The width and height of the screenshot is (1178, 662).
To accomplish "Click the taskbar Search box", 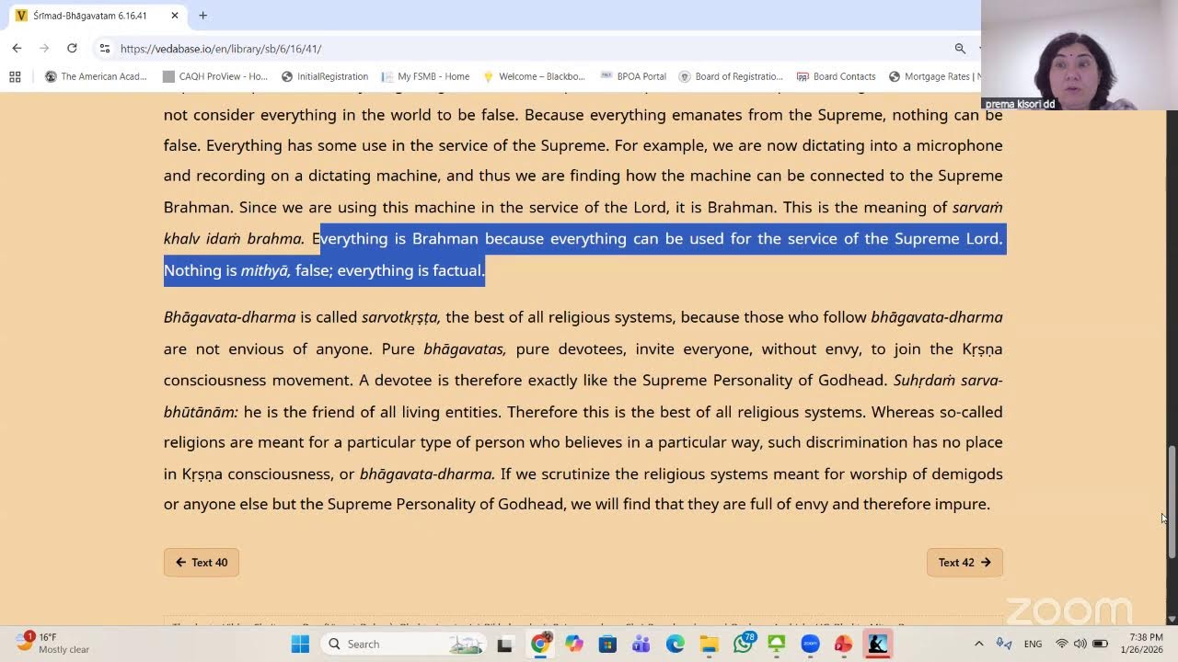I will [402, 644].
